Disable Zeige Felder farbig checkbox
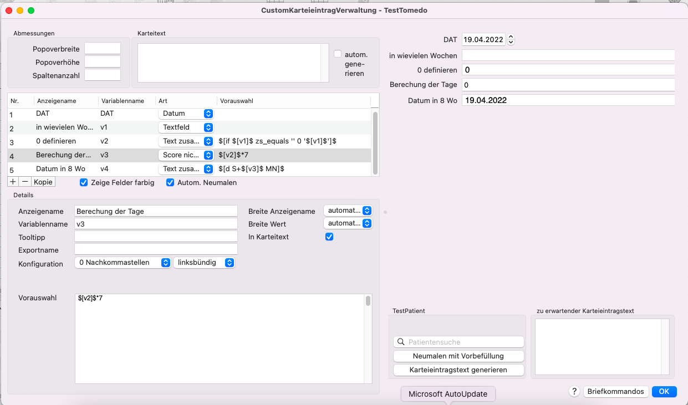688x405 pixels. 84,183
